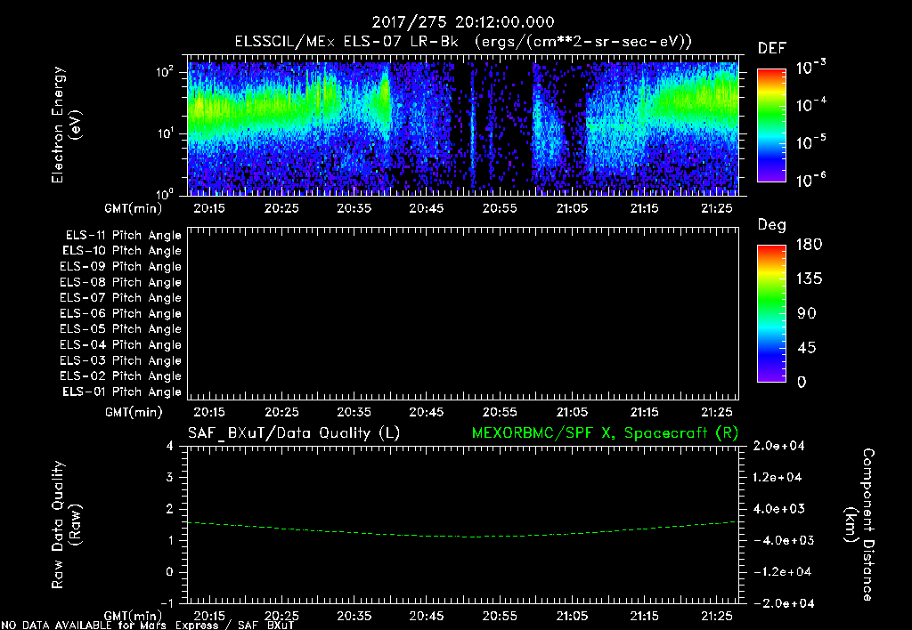This screenshot has width=912, height=630.
Task: Click '20:35' under the pitch angle panel
Action: pos(354,412)
